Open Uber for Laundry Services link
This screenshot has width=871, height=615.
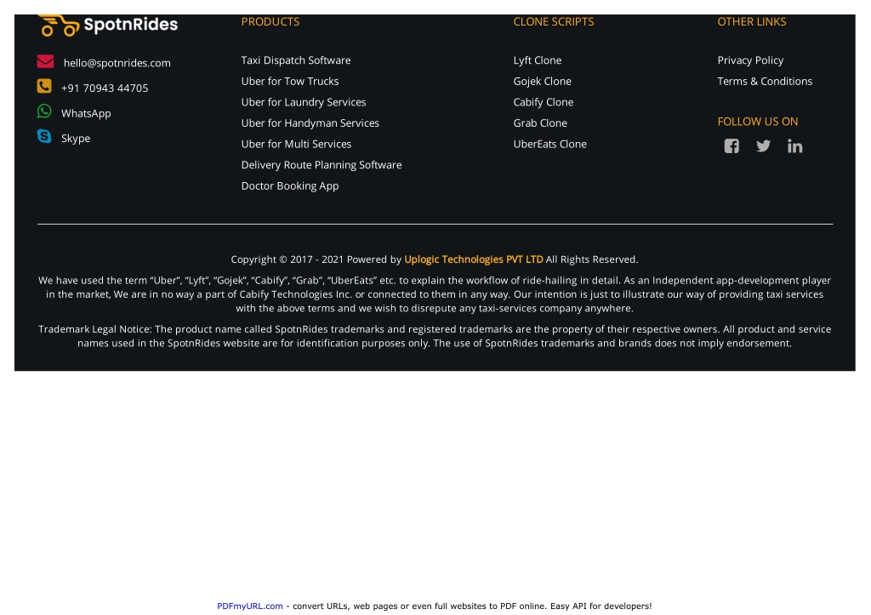pos(304,102)
